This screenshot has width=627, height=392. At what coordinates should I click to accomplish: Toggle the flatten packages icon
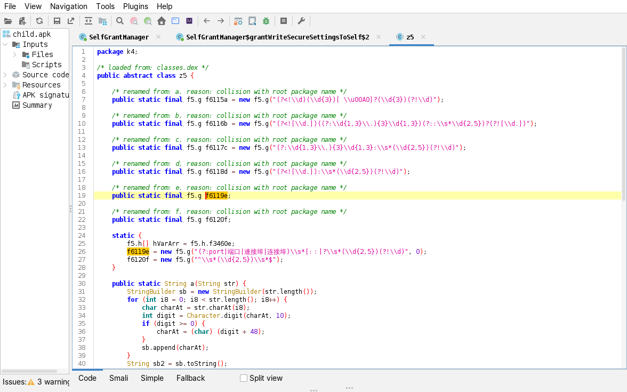pyautogui.click(x=103, y=21)
